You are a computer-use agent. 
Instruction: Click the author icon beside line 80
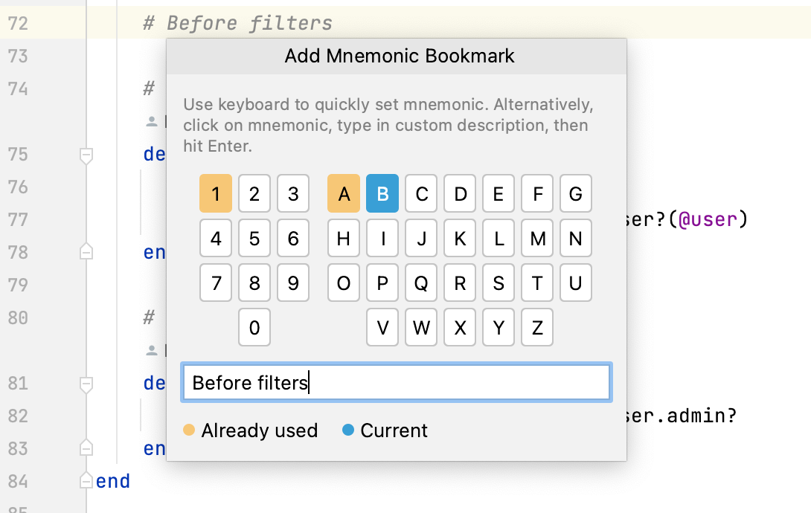coord(151,351)
